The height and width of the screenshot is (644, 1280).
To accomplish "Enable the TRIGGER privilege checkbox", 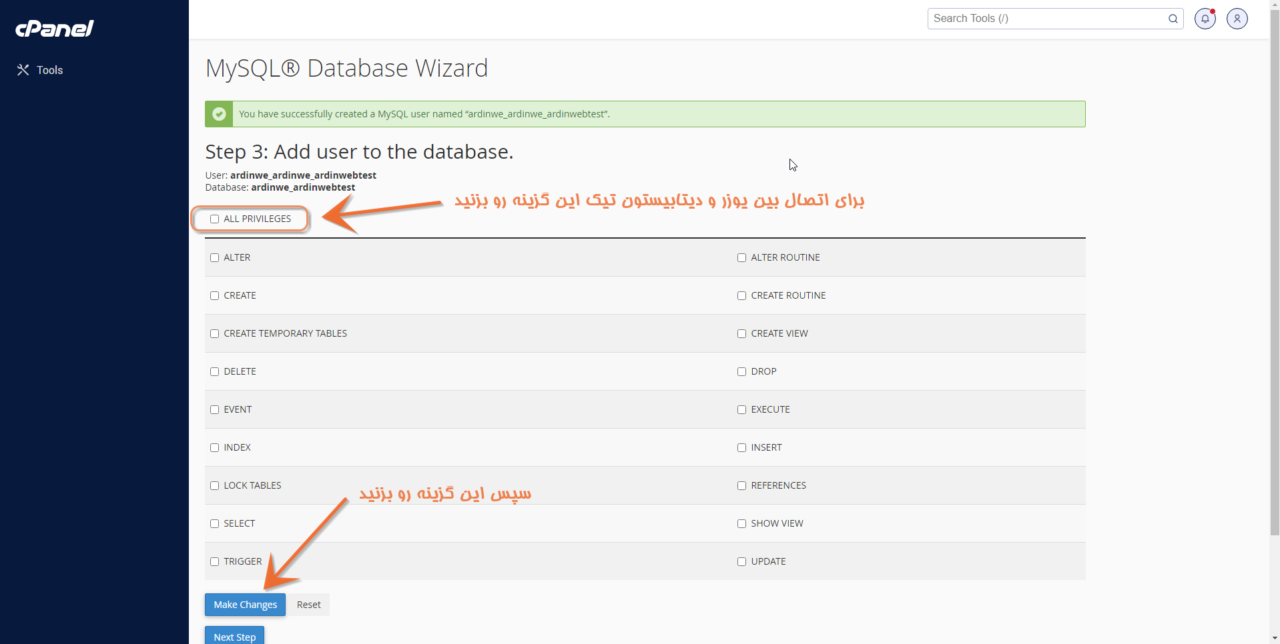I will 214,561.
